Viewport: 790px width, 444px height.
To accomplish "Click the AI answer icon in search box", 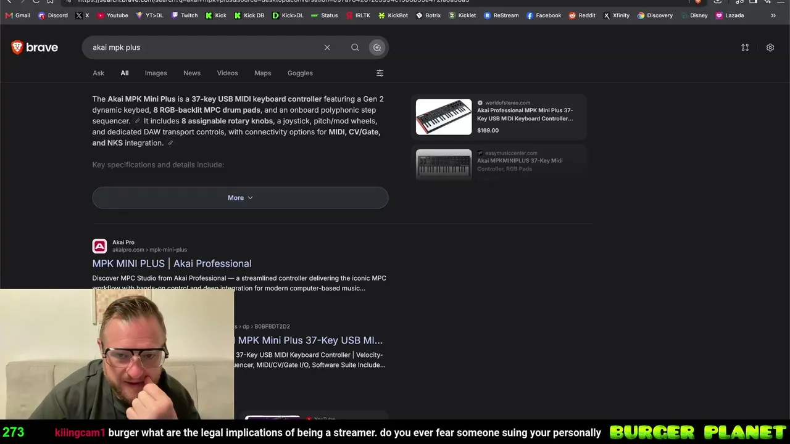I will 377,47.
